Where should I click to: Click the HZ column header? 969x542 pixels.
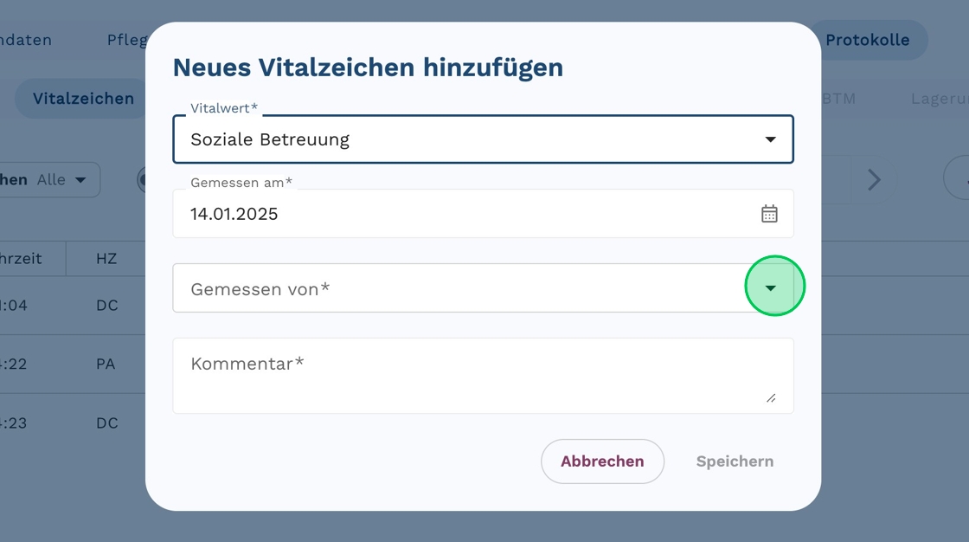coord(106,259)
